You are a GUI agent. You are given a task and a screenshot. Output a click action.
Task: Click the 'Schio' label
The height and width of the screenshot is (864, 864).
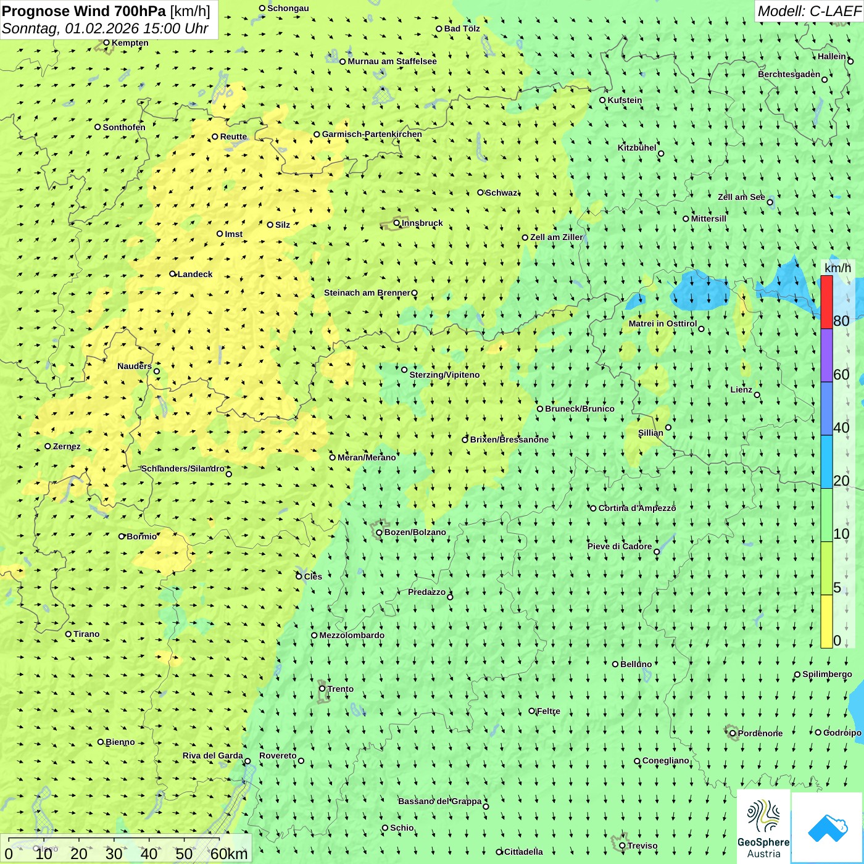tap(402, 828)
